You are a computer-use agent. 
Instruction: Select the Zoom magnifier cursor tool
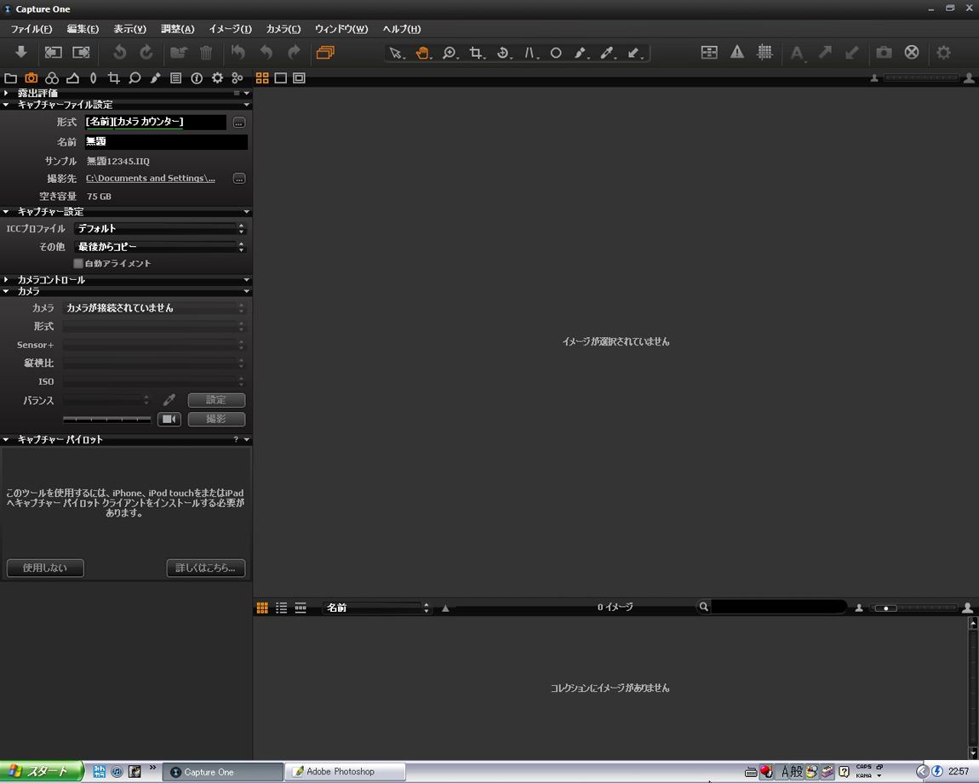click(449, 53)
